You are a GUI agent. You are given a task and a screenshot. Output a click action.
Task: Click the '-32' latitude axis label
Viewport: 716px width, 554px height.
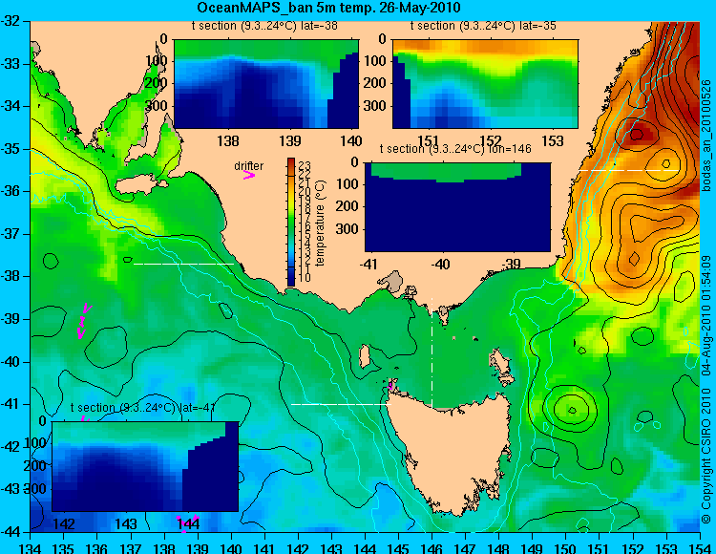(12, 21)
